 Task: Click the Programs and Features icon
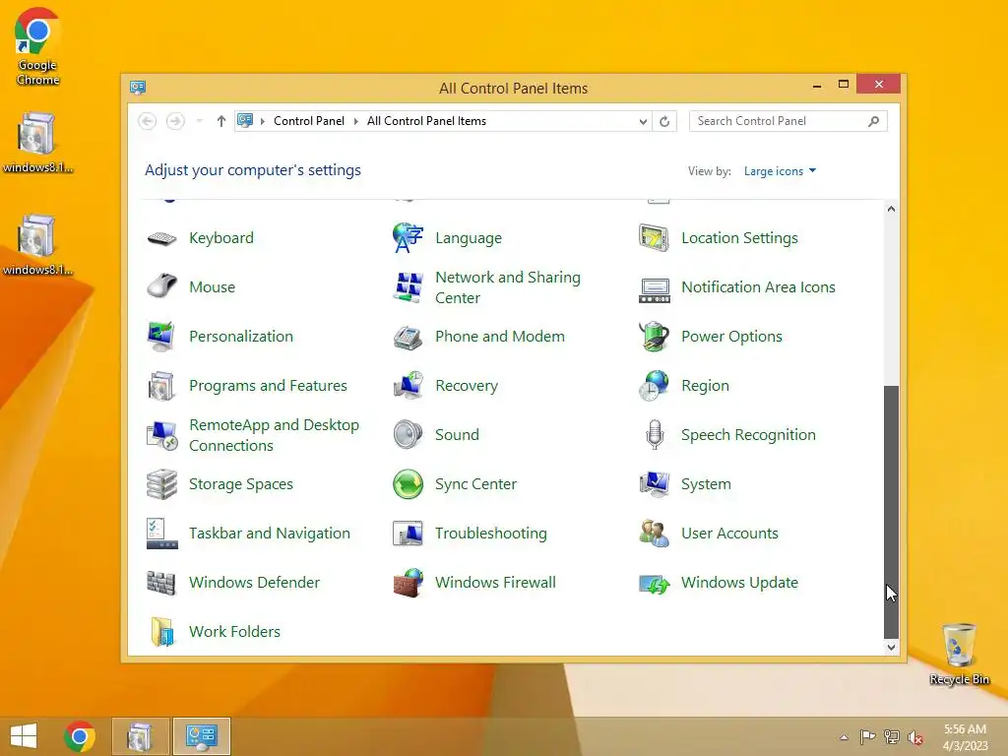161,386
